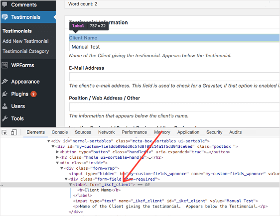Switch to the Application tab
The width and height of the screenshot is (280, 216).
pos(188,132)
